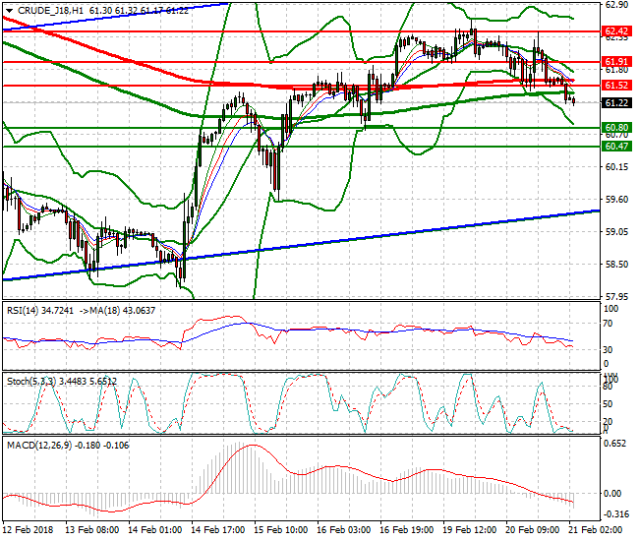Click the RSI scale value 70

608,324
